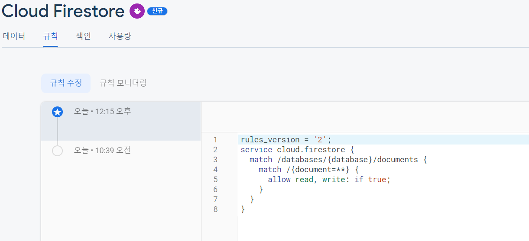
Task: Select the 규칙 수정 sub-tab
Action: click(x=66, y=83)
